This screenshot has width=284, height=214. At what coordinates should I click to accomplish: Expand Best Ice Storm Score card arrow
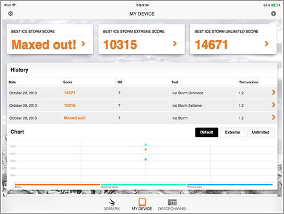pos(83,44)
